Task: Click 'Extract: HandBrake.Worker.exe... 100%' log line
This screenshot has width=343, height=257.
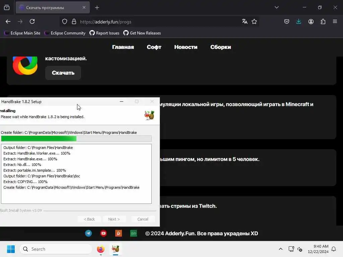Action: [37, 153]
